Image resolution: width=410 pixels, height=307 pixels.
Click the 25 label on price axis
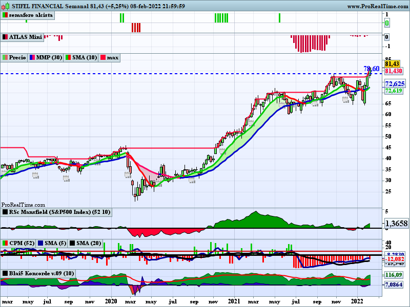click(x=388, y=191)
